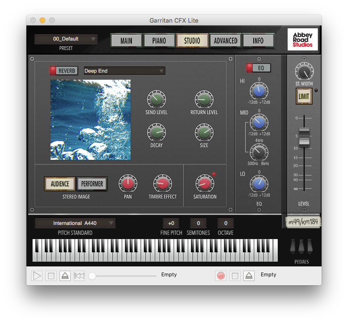
Task: Click the player eject/load button
Action: point(65,276)
